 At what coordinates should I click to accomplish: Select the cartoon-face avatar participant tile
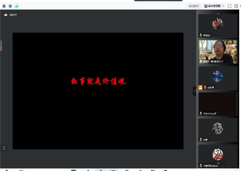(x=218, y=156)
